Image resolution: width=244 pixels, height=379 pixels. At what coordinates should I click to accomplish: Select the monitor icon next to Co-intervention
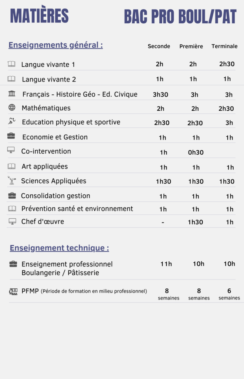pyautogui.click(x=11, y=151)
